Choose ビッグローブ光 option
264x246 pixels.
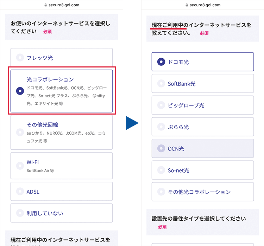202,105
